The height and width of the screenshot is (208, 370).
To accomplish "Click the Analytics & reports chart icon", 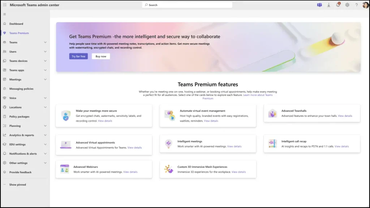I will pos(4,135).
